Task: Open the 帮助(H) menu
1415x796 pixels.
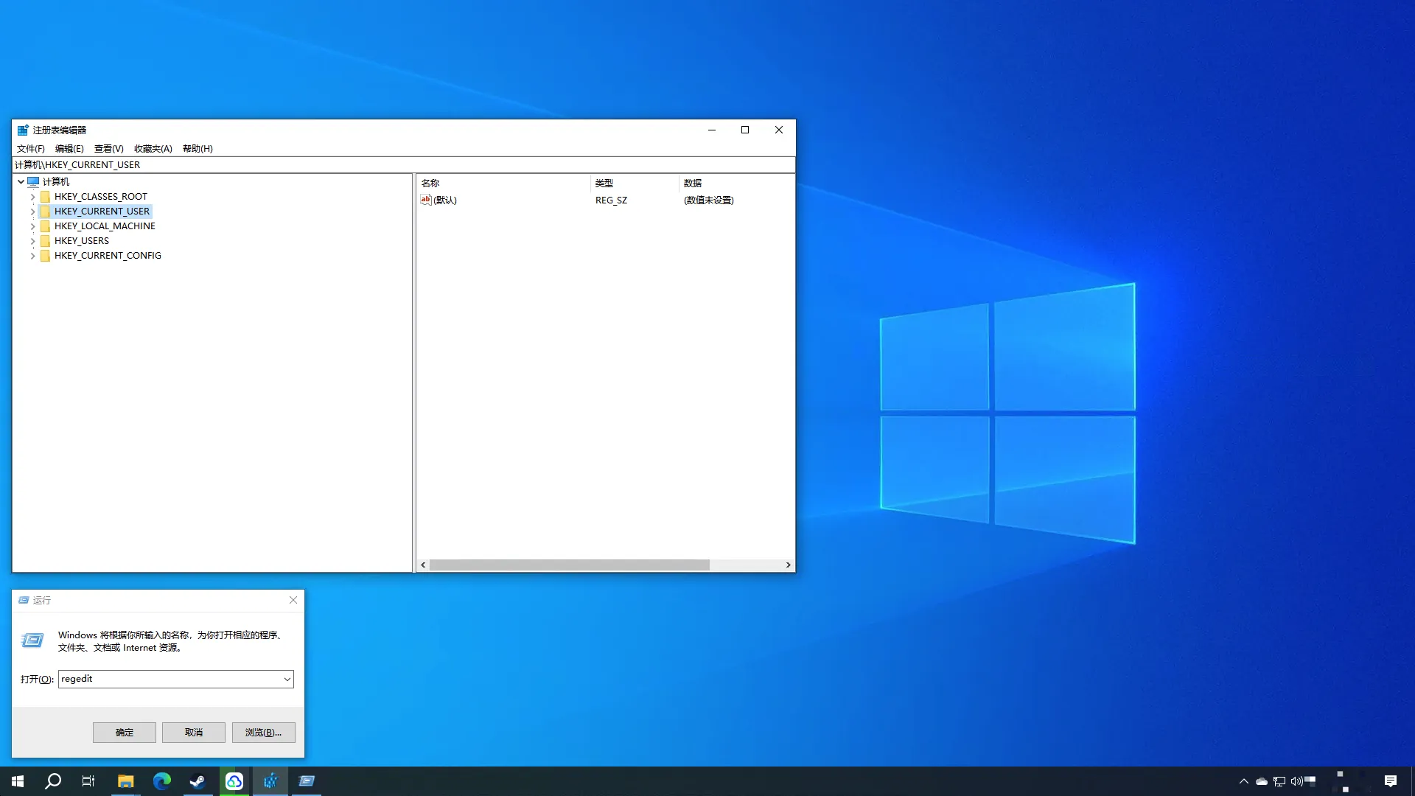Action: click(x=198, y=149)
